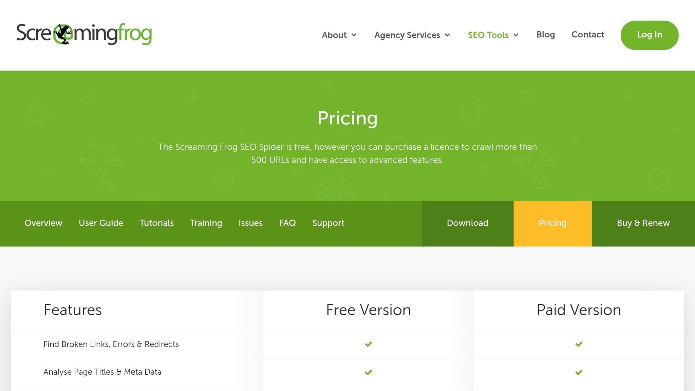Open the SEO Tools dropdown
695x391 pixels.
[493, 35]
